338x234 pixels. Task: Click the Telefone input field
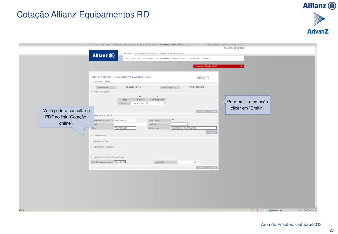(179, 124)
